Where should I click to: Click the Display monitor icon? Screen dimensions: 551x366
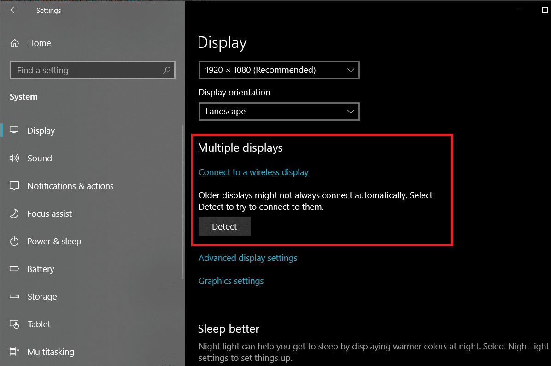click(14, 130)
